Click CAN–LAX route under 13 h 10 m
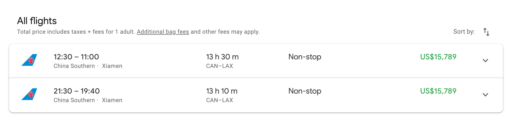Screen dimensions: 513x123 click(x=220, y=100)
